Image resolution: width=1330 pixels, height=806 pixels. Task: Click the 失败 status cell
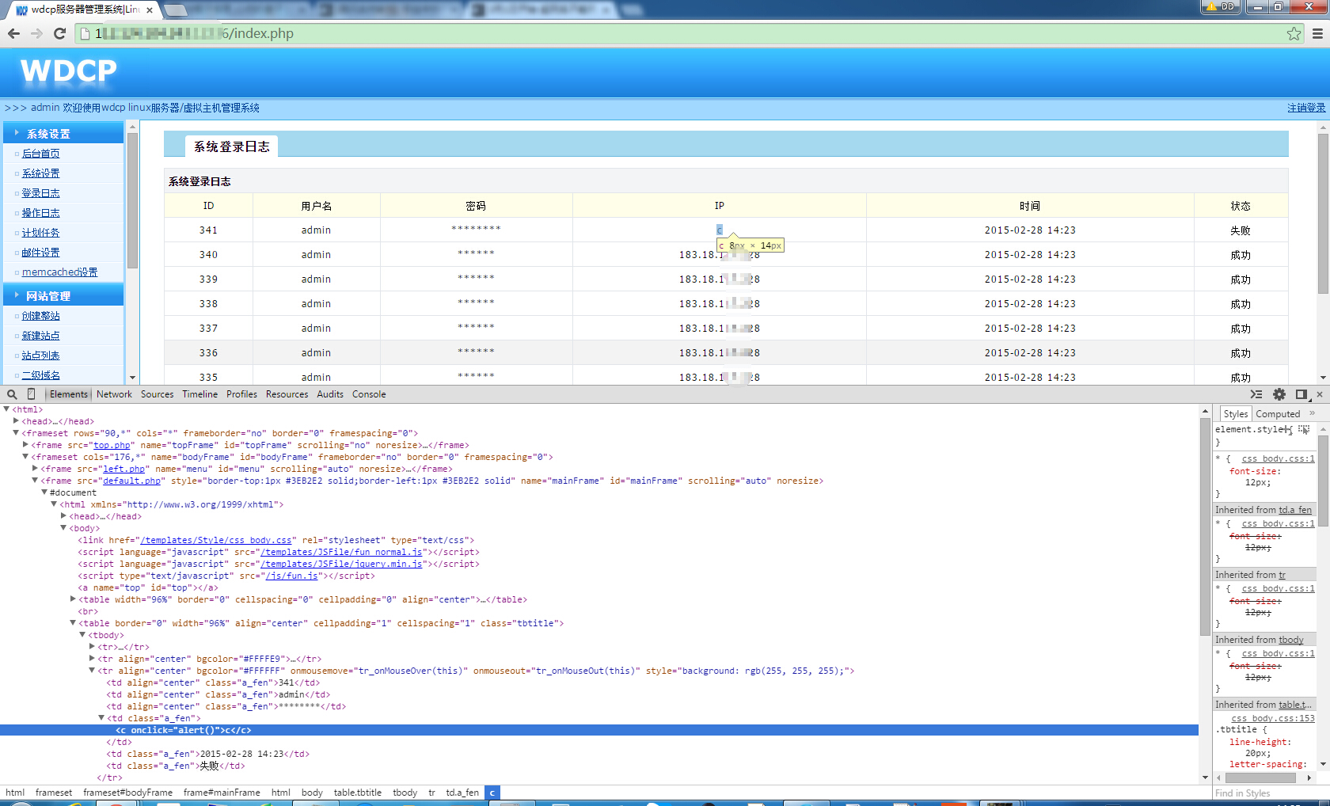(x=1241, y=230)
